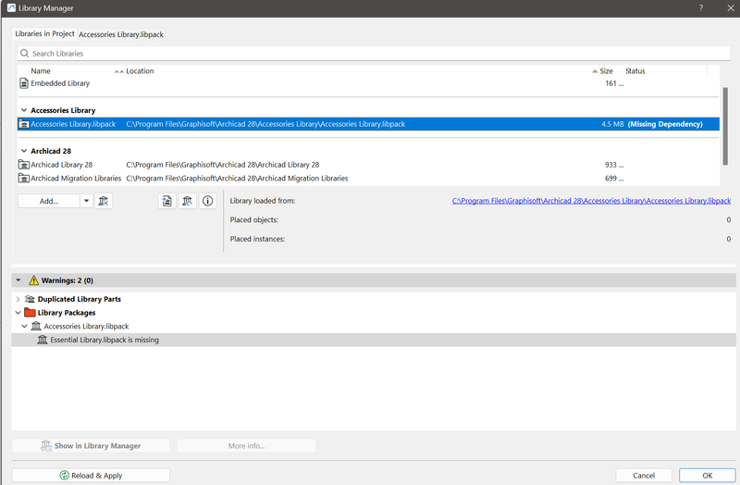Viewport: 740px width, 485px height.
Task: Click icon of Essential Library.libpack missing entry
Action: coord(43,340)
